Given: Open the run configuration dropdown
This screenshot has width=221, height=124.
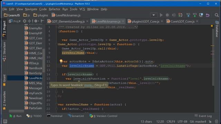Looking at the screenshot, I should point(154,15).
